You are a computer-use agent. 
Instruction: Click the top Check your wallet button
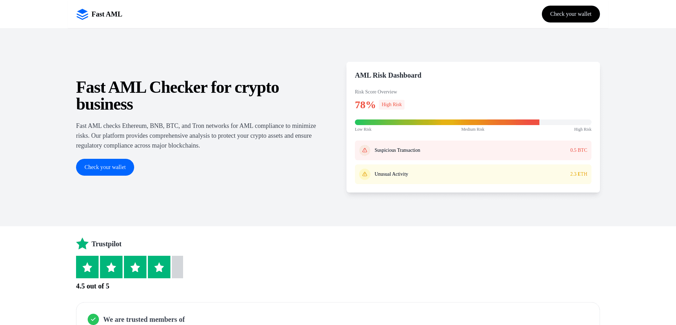[x=571, y=14]
